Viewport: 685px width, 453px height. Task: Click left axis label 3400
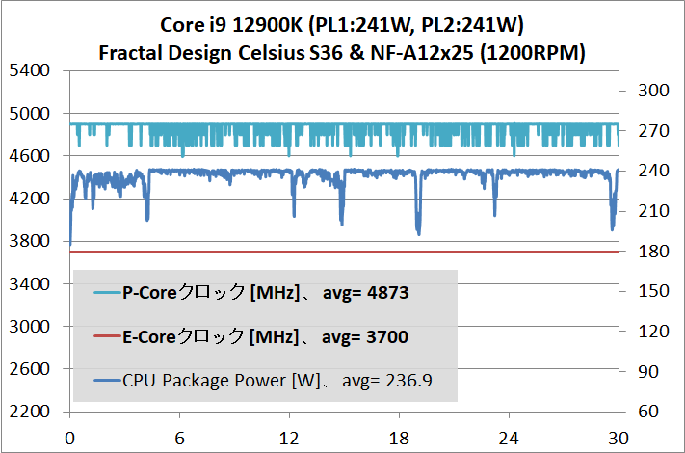coord(29,284)
